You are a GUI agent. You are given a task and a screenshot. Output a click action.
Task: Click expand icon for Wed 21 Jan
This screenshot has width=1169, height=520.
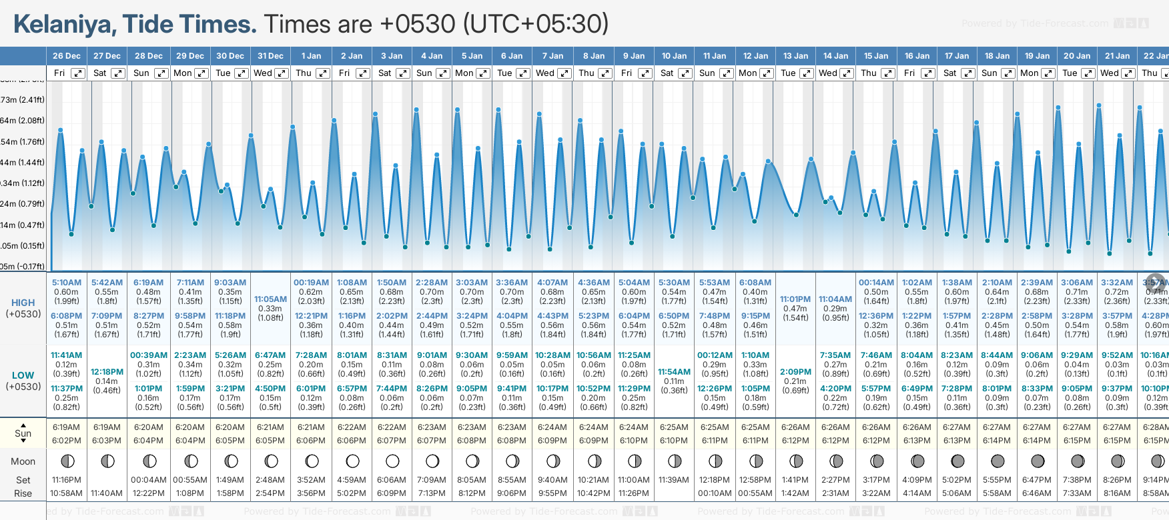point(1129,73)
